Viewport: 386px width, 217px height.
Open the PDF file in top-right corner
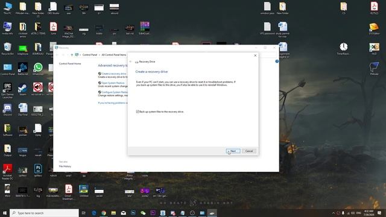tap(374, 8)
